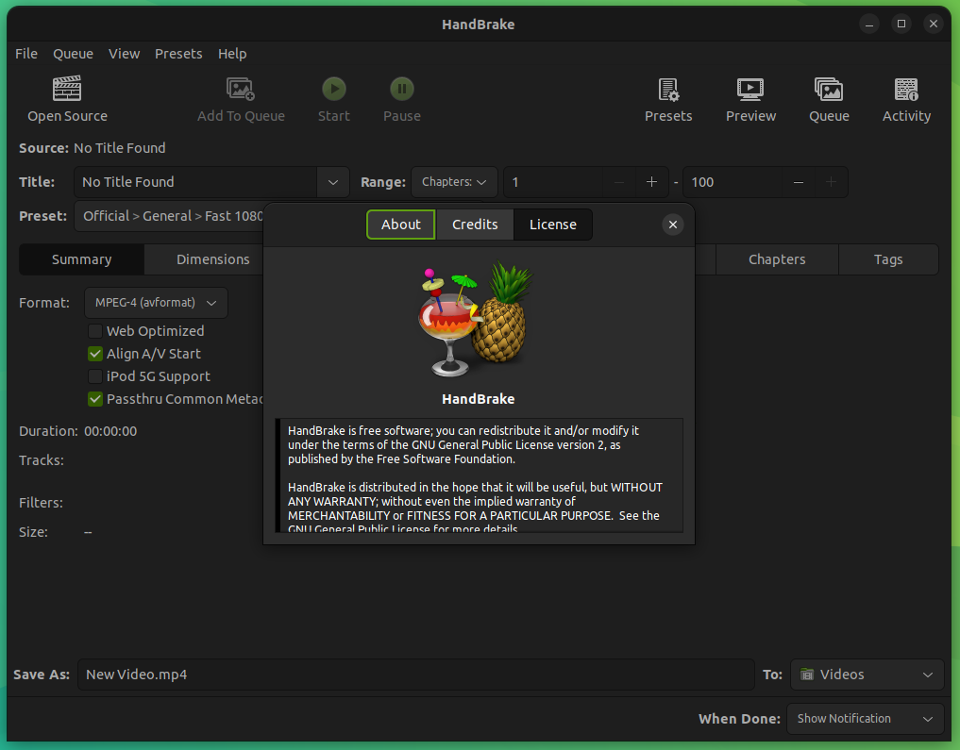Open the When Done dropdown
Screen dimensions: 960x750
pos(864,718)
